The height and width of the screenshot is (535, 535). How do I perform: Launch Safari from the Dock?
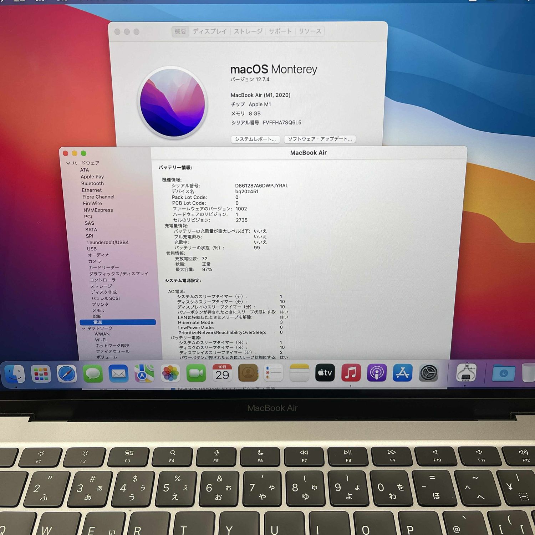67,374
